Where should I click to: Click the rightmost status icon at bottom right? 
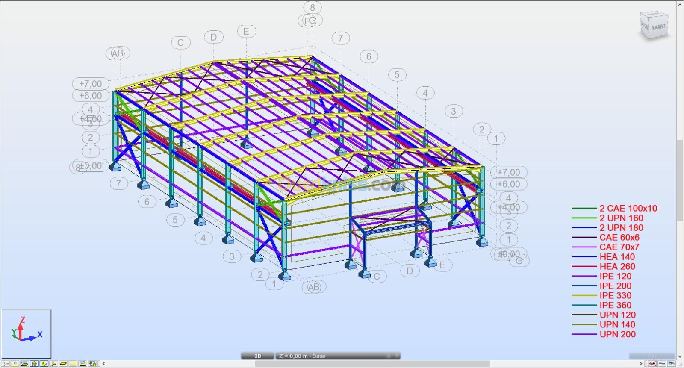coord(671,363)
